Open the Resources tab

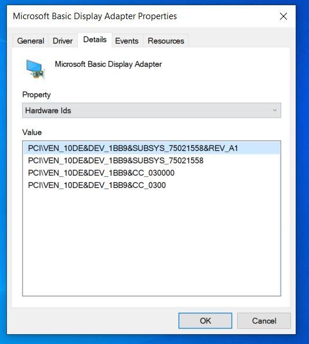[x=166, y=41]
